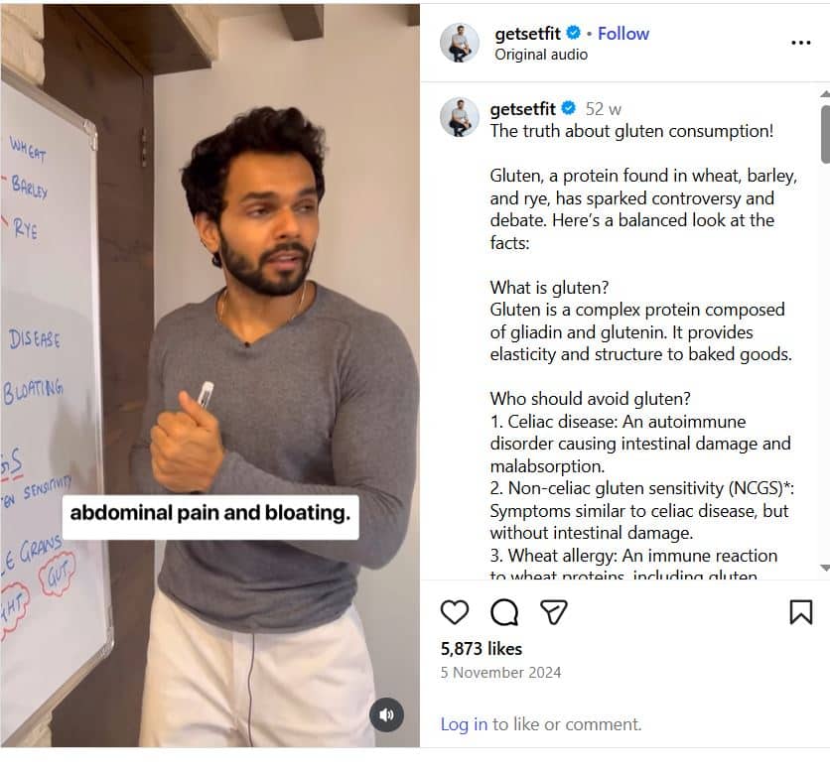Click the caption scrollbar down arrow
This screenshot has width=830, height=771.
[x=825, y=568]
